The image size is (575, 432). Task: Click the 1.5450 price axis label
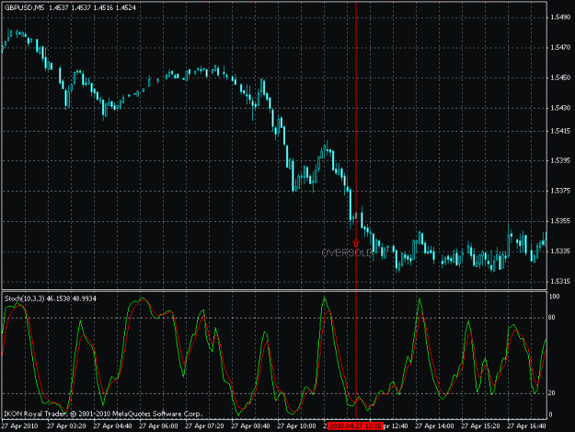click(x=560, y=77)
